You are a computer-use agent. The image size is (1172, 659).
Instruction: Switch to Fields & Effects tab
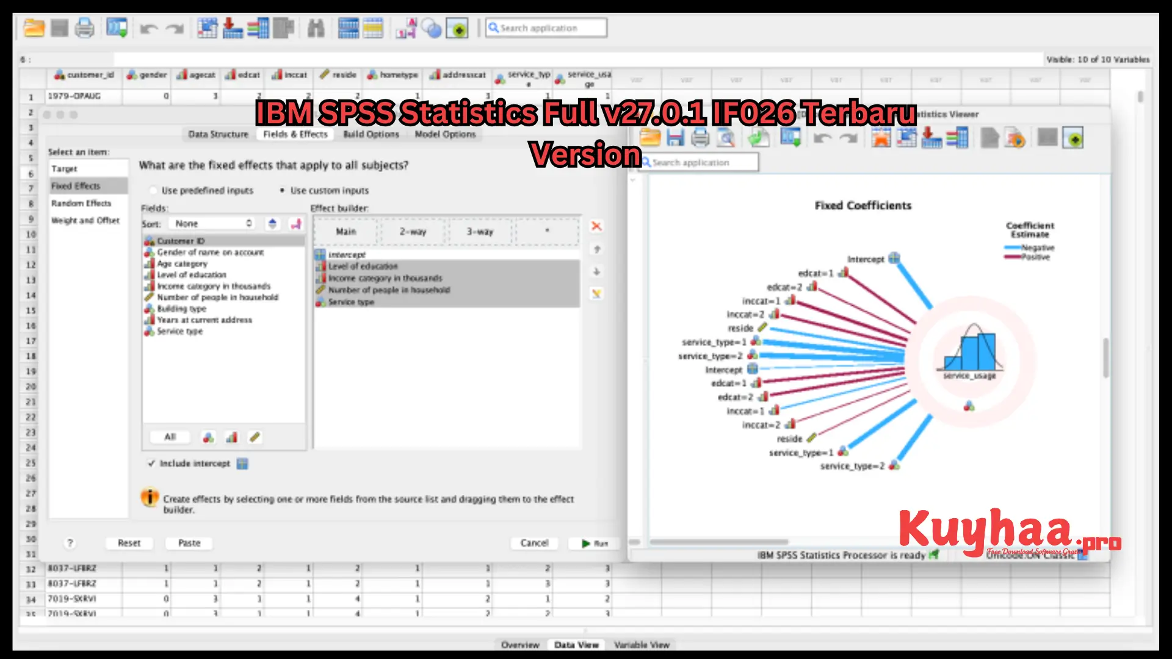coord(295,134)
